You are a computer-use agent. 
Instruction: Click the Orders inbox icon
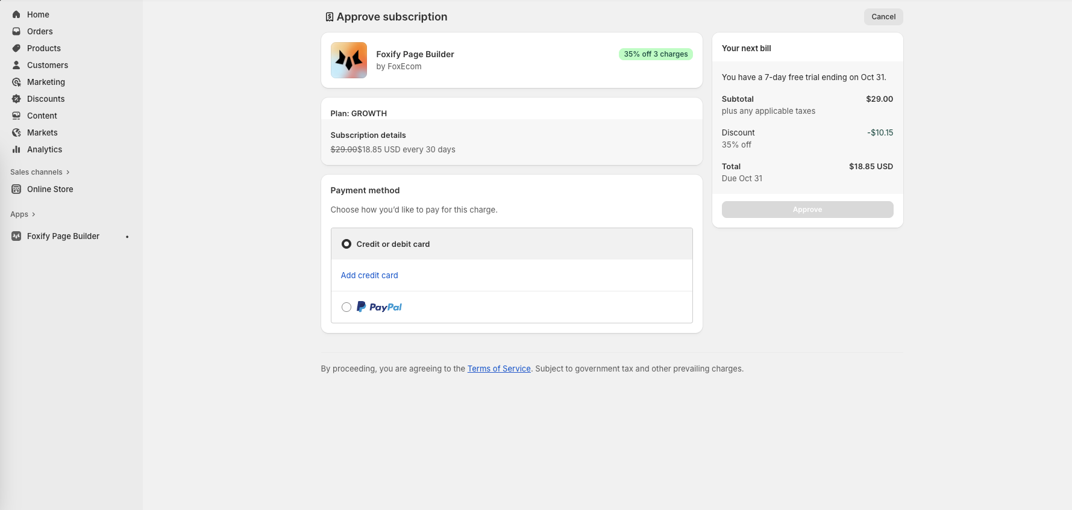[16, 31]
